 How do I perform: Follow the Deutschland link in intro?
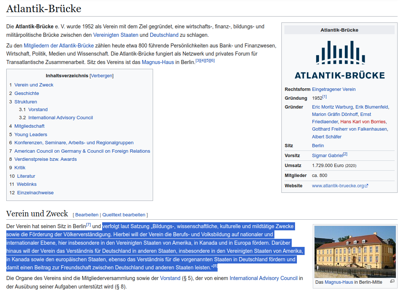tap(164, 35)
